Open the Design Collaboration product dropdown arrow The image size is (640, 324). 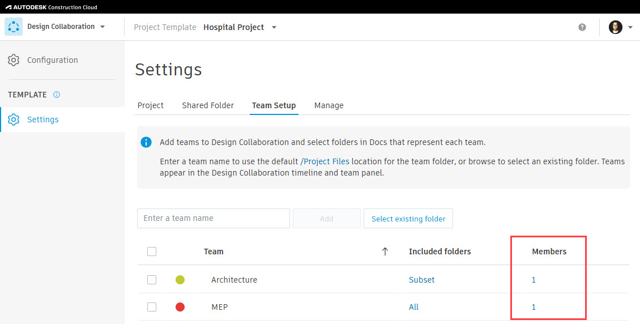[x=103, y=27]
